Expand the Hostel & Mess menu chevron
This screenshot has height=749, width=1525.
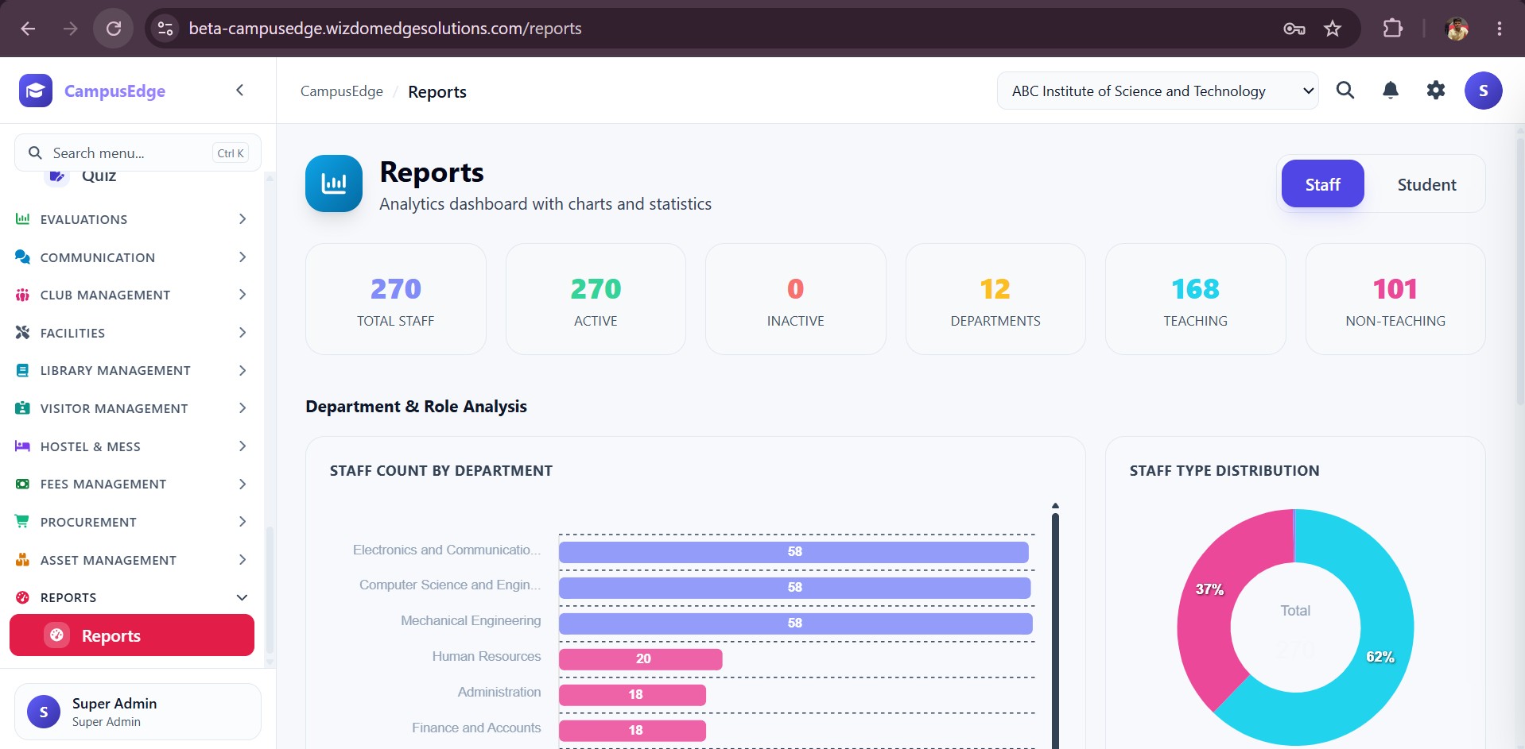pyautogui.click(x=243, y=446)
